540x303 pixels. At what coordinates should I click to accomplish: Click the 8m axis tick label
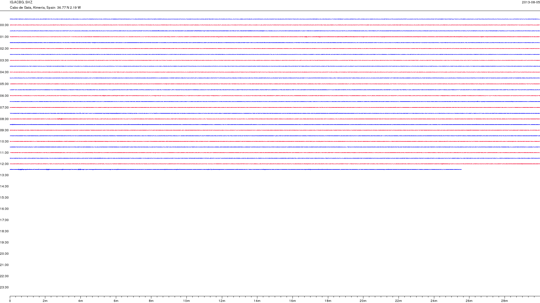pos(151,301)
